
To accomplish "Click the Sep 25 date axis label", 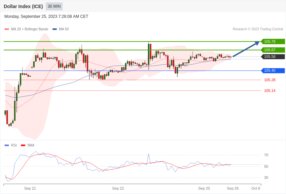I will point(204,188).
